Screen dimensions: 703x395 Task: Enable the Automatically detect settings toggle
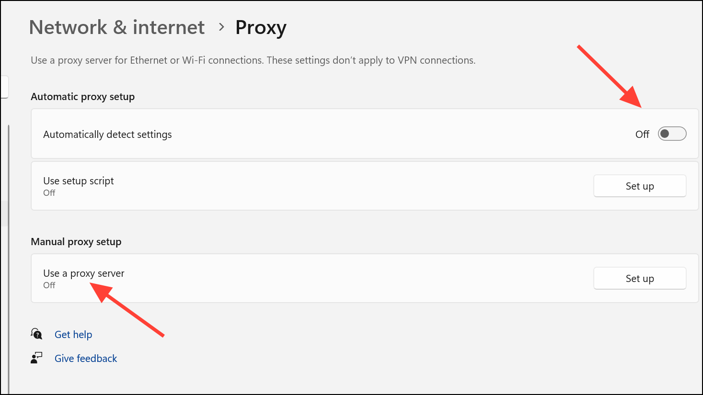point(672,134)
